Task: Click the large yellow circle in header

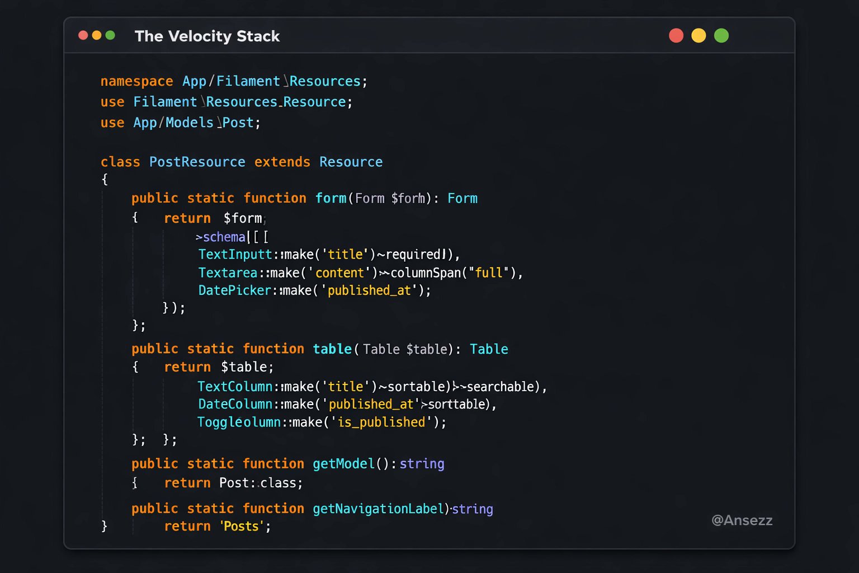Action: (698, 36)
